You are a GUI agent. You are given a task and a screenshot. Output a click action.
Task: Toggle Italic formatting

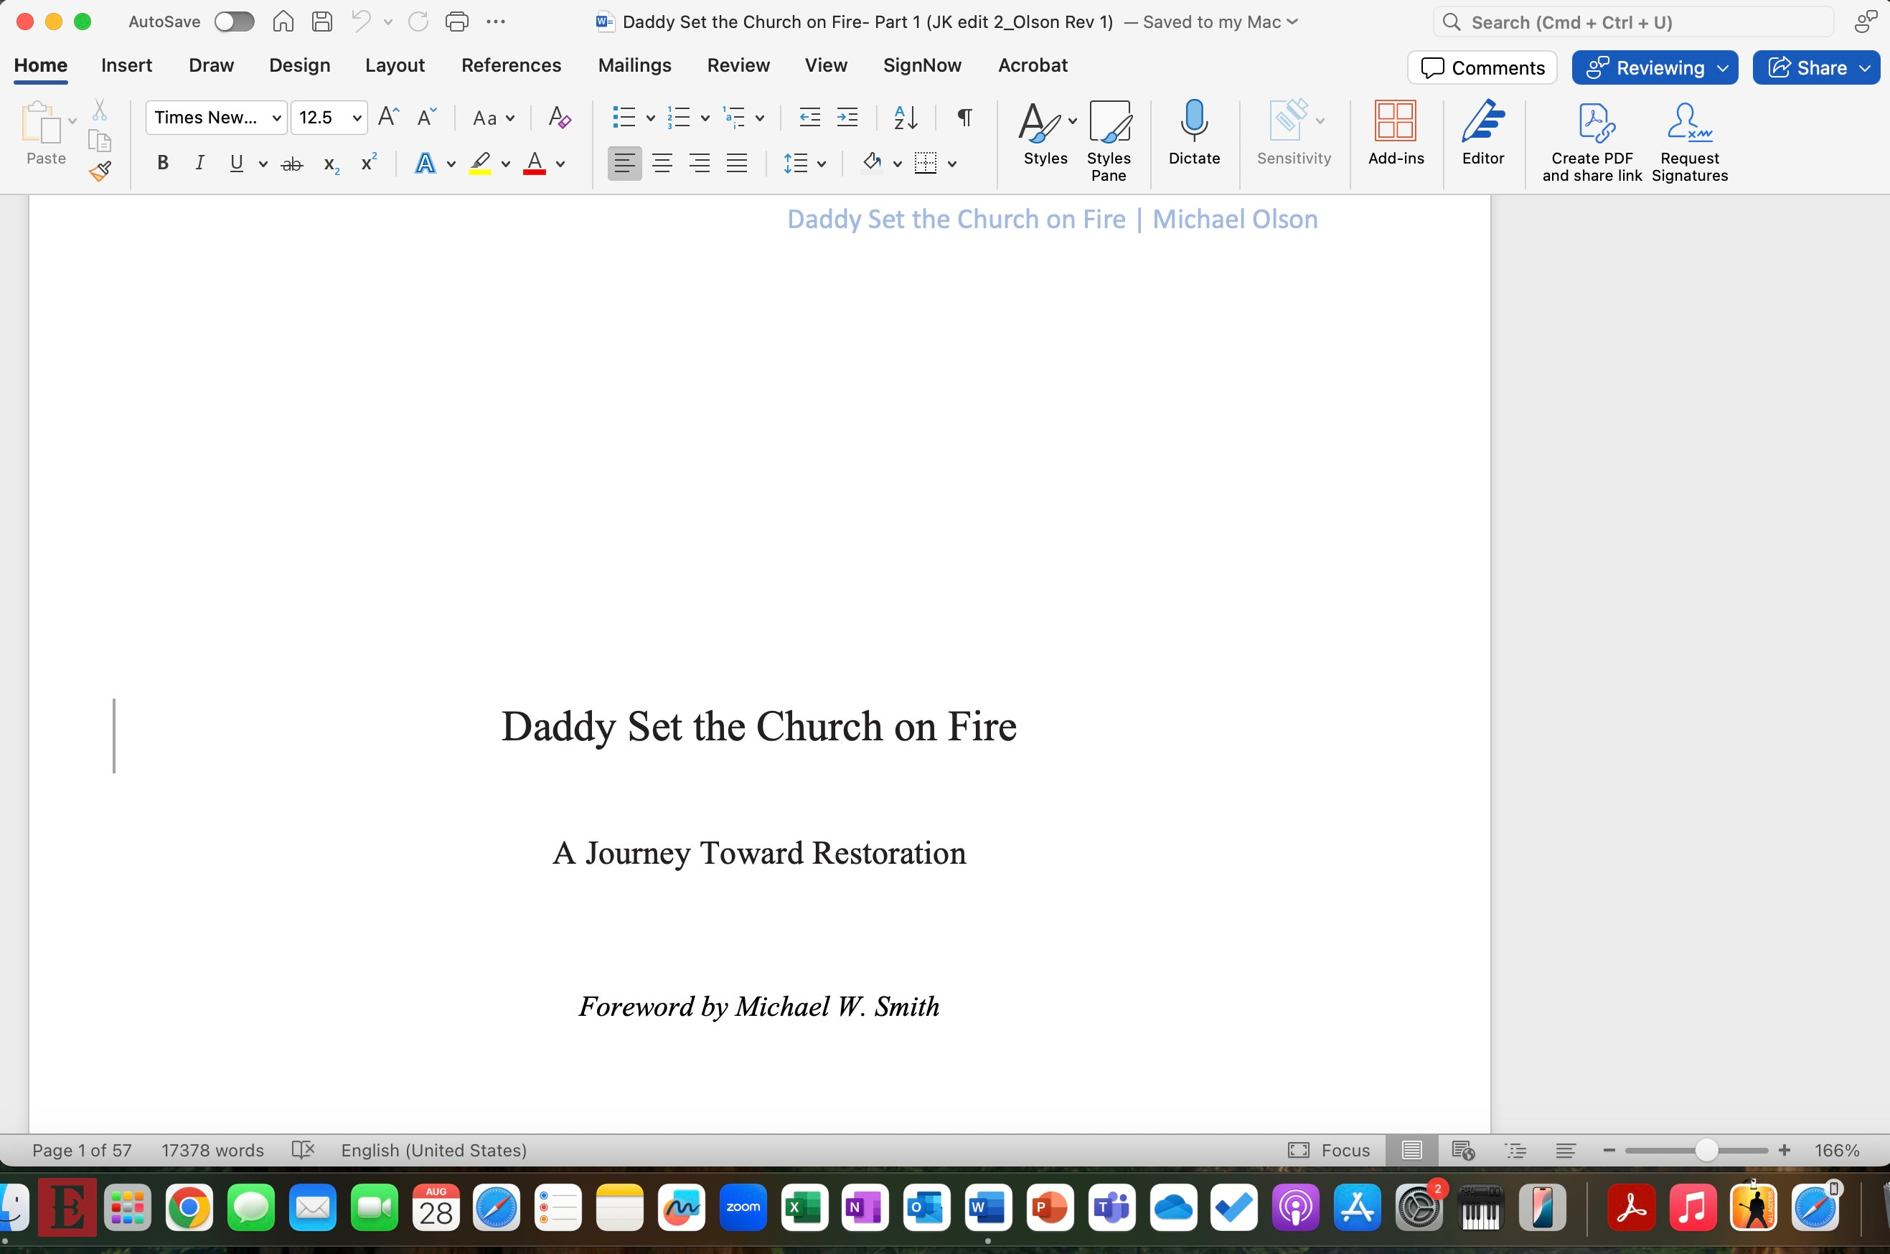(x=199, y=163)
